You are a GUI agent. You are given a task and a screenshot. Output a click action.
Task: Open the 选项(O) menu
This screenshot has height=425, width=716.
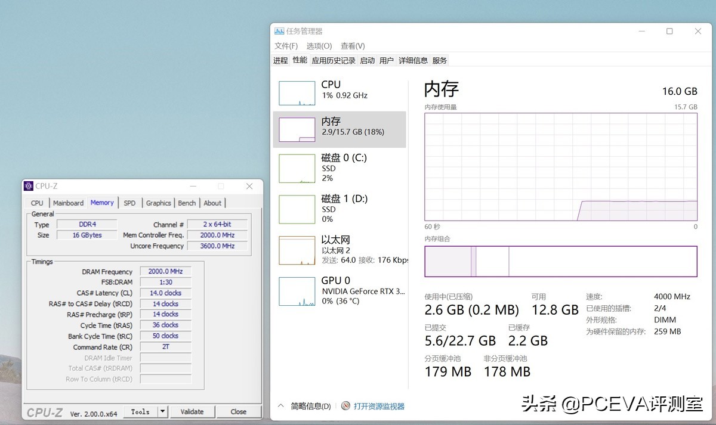point(319,46)
